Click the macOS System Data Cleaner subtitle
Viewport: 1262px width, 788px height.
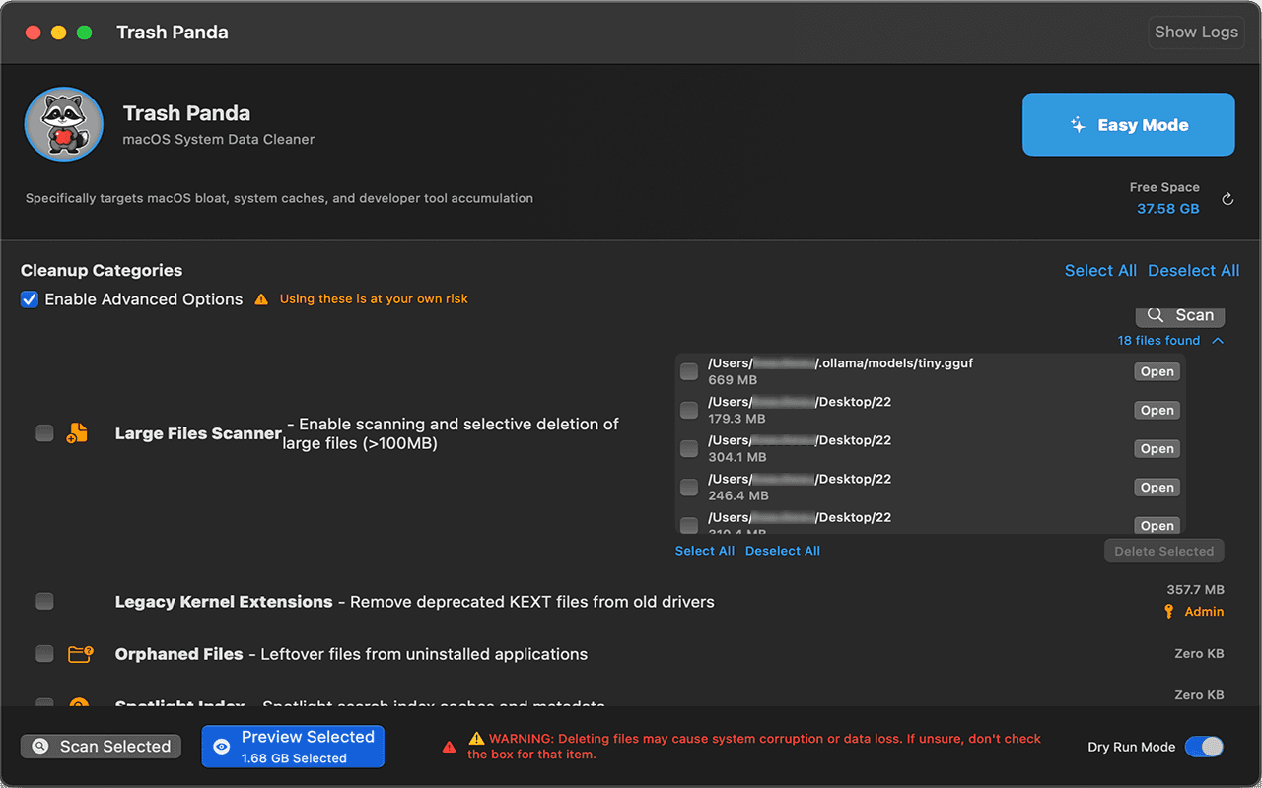pyautogui.click(x=218, y=140)
